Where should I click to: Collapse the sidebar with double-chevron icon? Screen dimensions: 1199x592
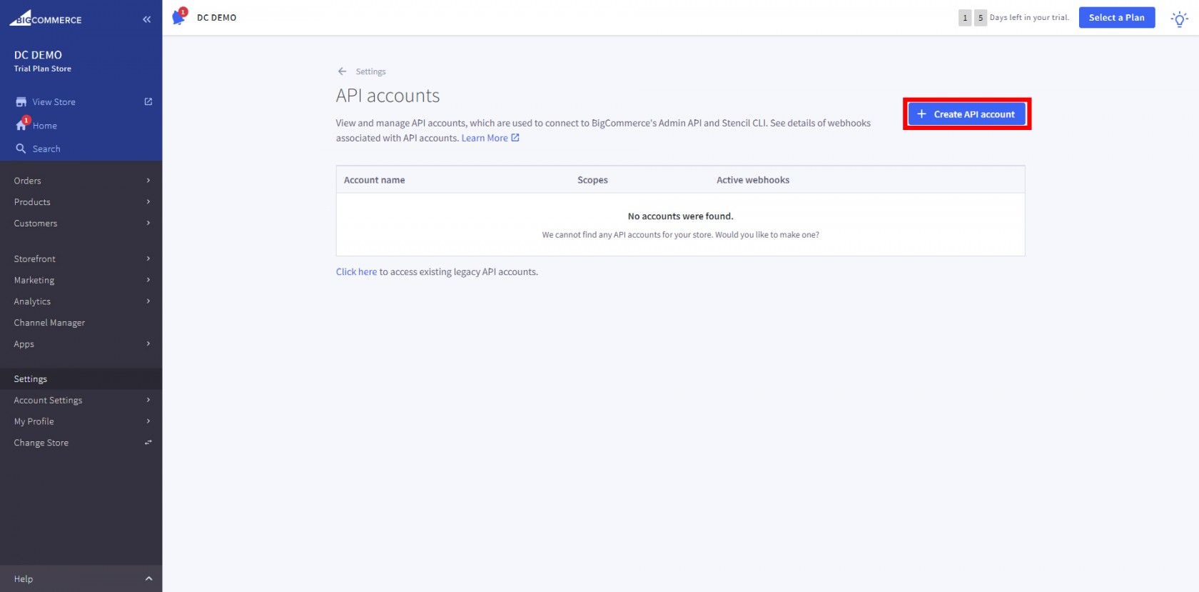pos(147,19)
